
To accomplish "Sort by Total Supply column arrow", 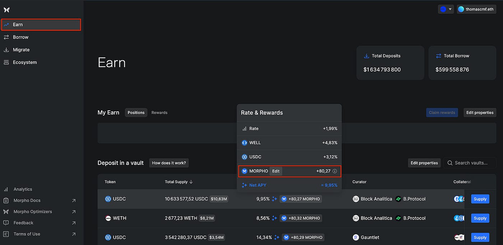I will (x=191, y=182).
